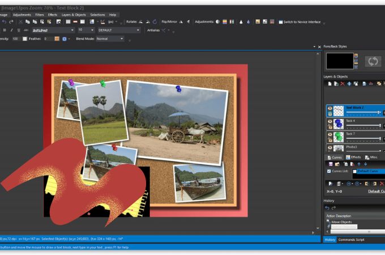Toggle lock on Tack 4 layer
385x255 pixels.
330,127
